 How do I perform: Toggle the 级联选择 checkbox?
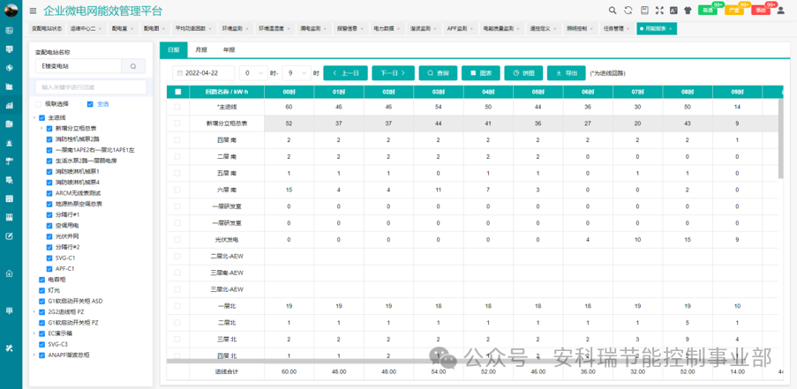tap(38, 104)
